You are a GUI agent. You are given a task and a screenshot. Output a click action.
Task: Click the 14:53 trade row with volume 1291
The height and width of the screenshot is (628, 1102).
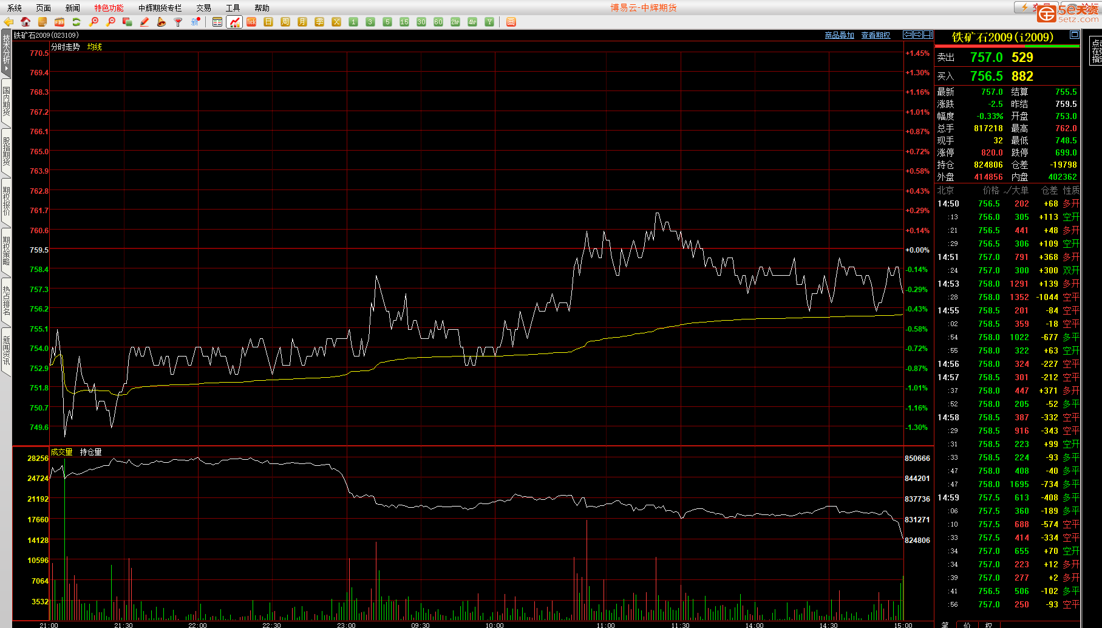tap(1008, 284)
